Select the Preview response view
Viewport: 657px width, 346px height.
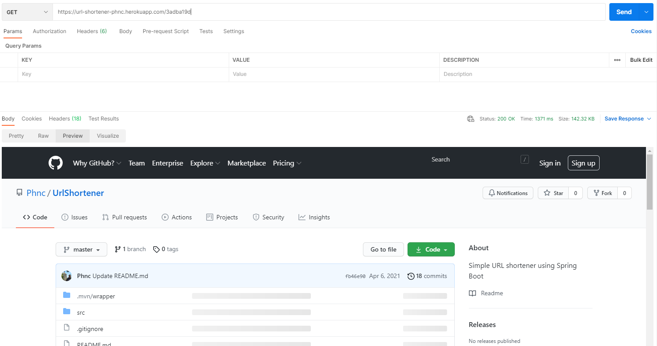pyautogui.click(x=73, y=136)
